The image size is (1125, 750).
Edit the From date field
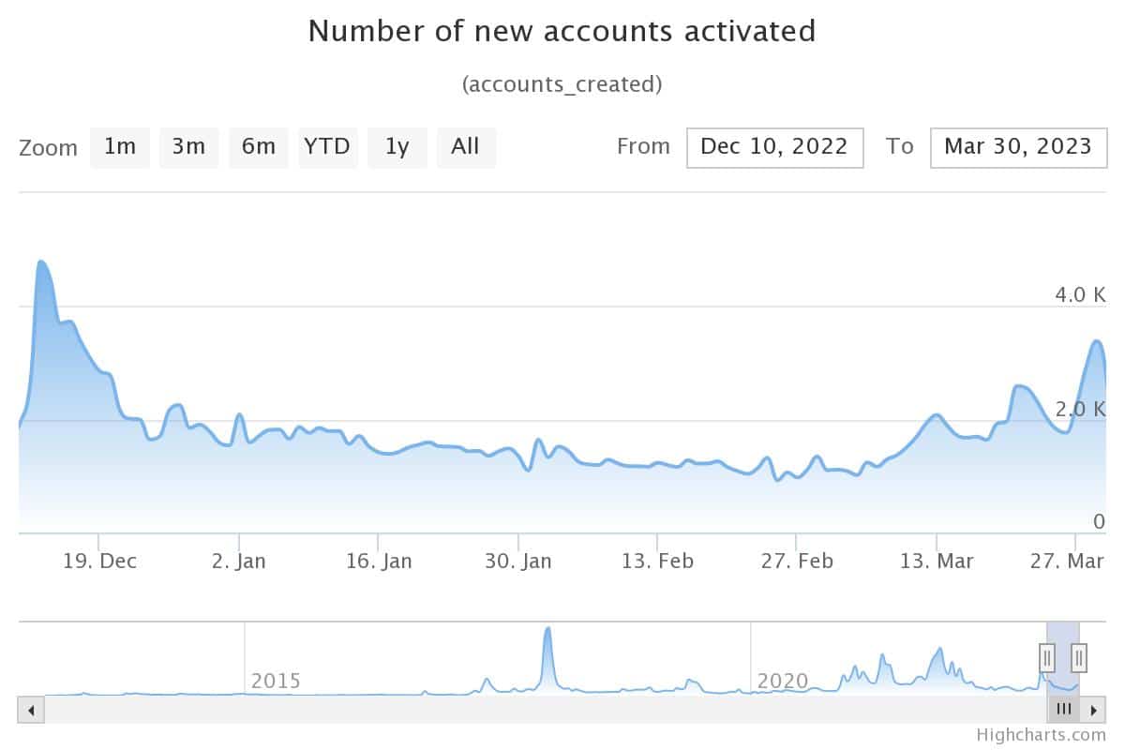(774, 147)
